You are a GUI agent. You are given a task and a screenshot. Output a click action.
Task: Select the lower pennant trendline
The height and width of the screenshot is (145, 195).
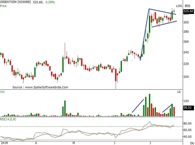164,24
